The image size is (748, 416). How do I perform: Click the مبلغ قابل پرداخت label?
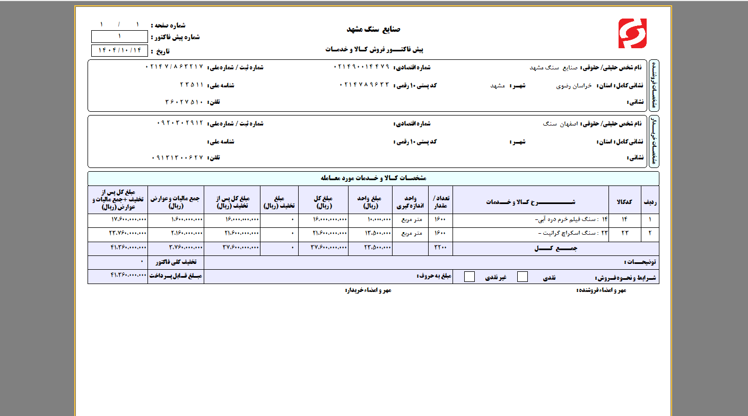coord(177,276)
